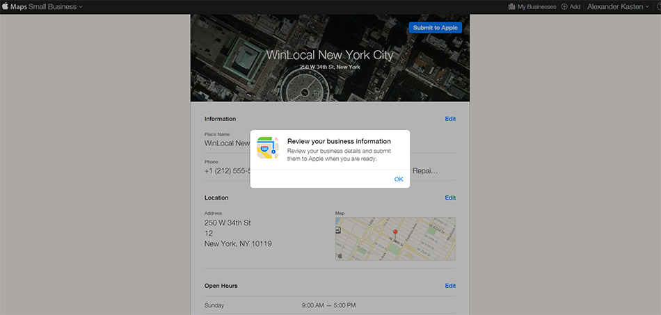The width and height of the screenshot is (661, 315).
Task: Click the Apple logo on the map thumbnail
Action: (340, 256)
